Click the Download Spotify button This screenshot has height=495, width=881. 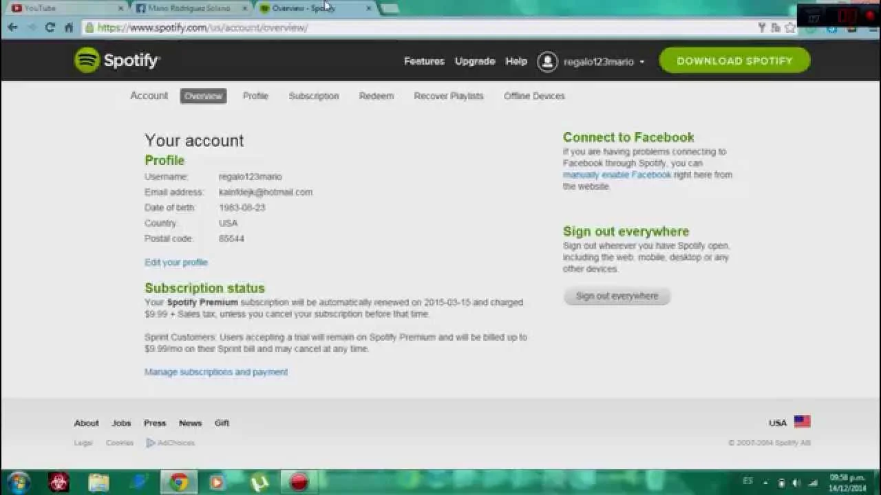[x=734, y=60]
